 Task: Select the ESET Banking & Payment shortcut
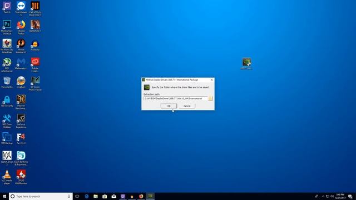coord(21,158)
